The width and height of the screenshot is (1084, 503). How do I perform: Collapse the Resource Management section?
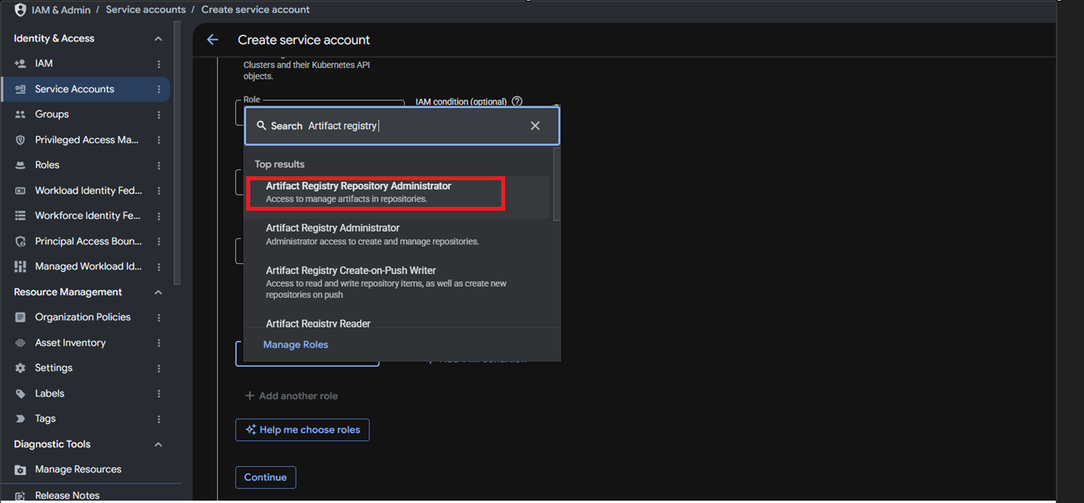158,292
